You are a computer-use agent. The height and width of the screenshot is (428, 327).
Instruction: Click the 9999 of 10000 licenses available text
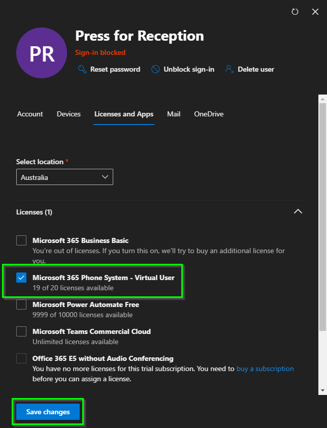pyautogui.click(x=83, y=315)
